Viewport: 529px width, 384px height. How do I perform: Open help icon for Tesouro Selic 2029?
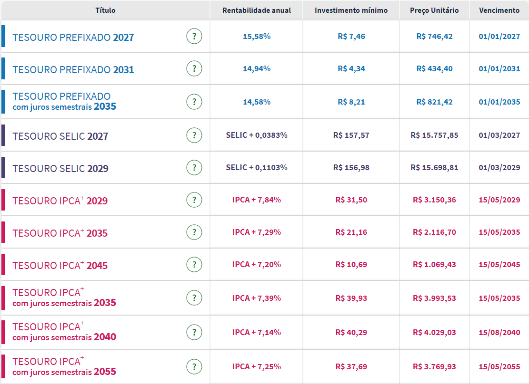click(194, 167)
